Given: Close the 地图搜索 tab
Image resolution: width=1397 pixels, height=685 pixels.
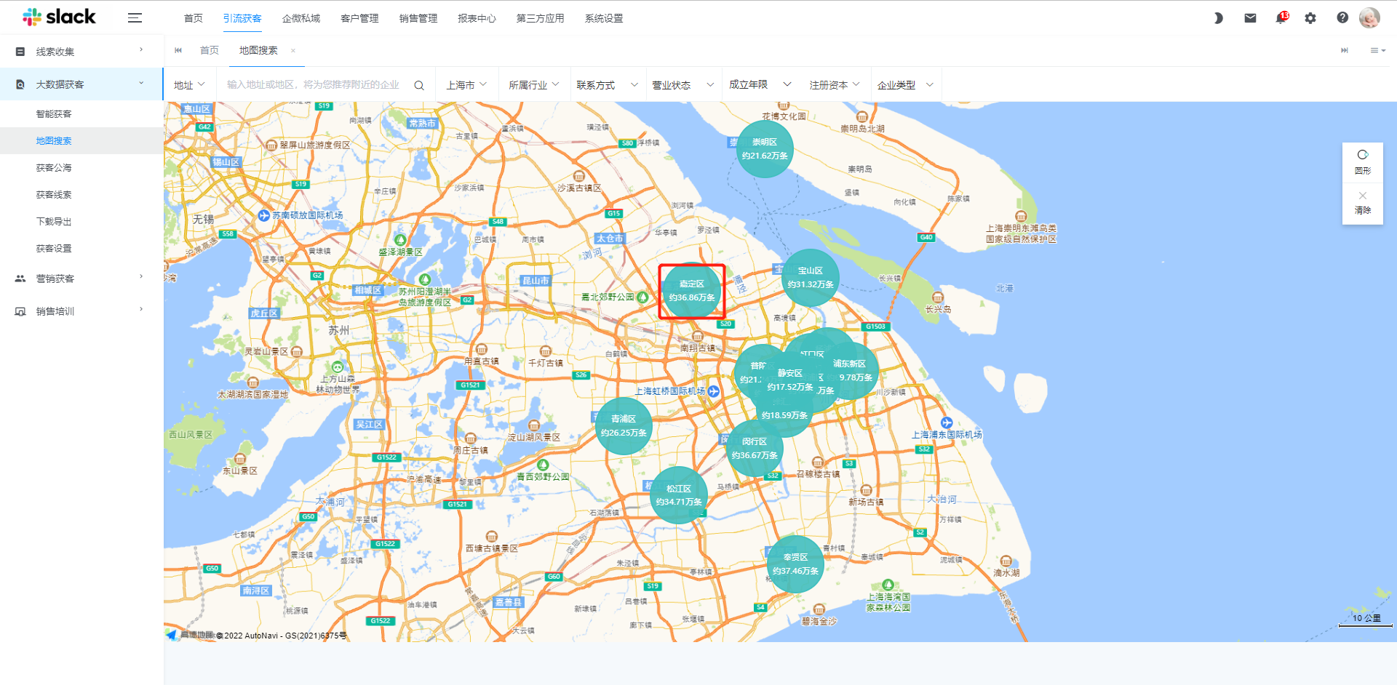Looking at the screenshot, I should point(293,50).
